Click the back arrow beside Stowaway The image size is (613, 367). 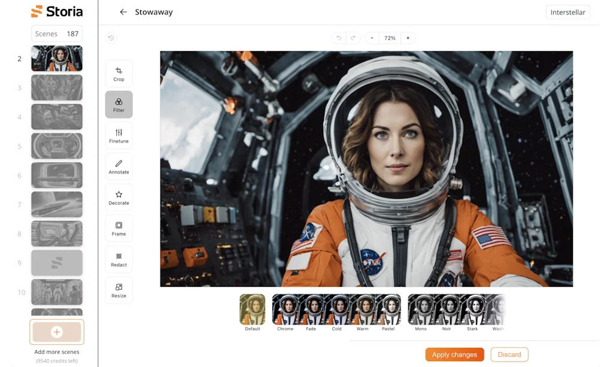[x=123, y=12]
